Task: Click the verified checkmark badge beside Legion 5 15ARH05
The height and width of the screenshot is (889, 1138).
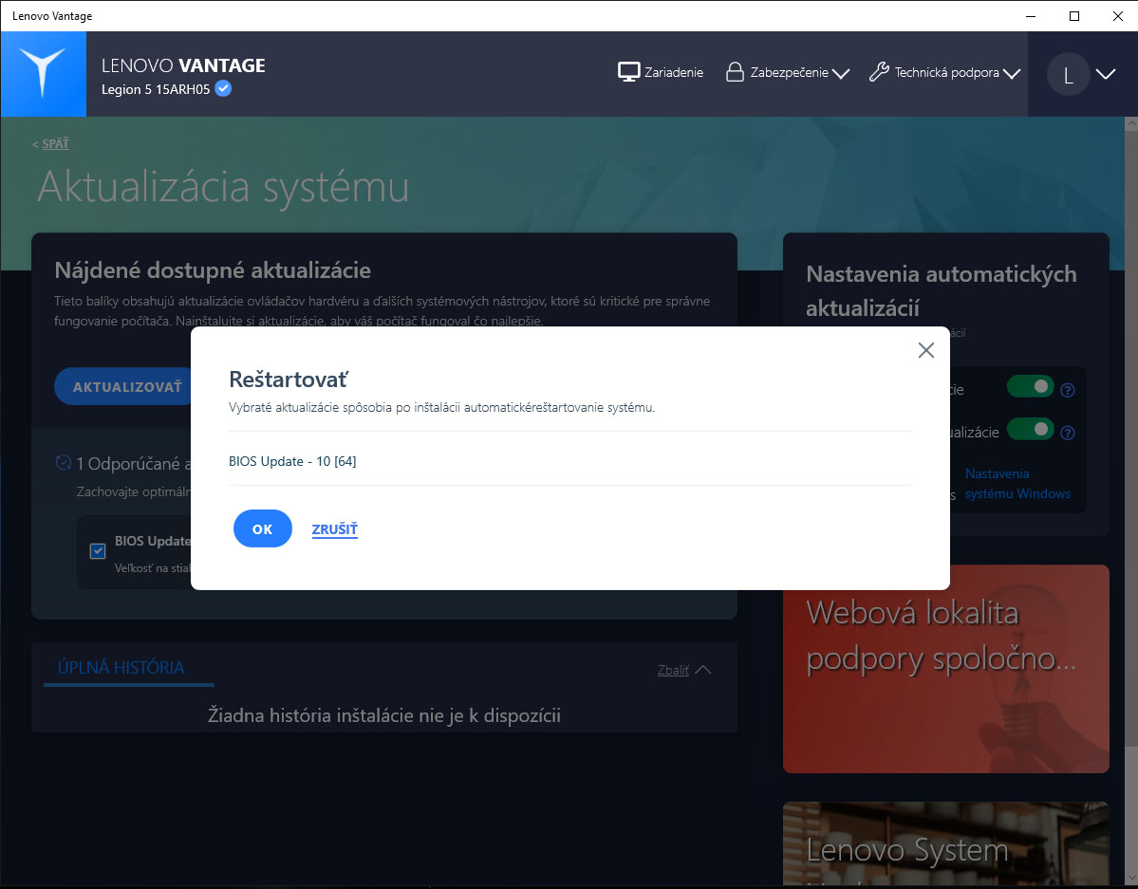Action: click(224, 88)
